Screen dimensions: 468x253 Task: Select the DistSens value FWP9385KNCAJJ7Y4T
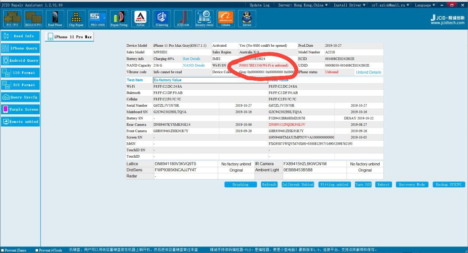point(175,170)
